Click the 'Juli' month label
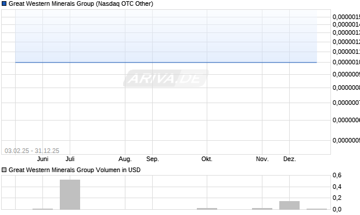 (x=70, y=159)
